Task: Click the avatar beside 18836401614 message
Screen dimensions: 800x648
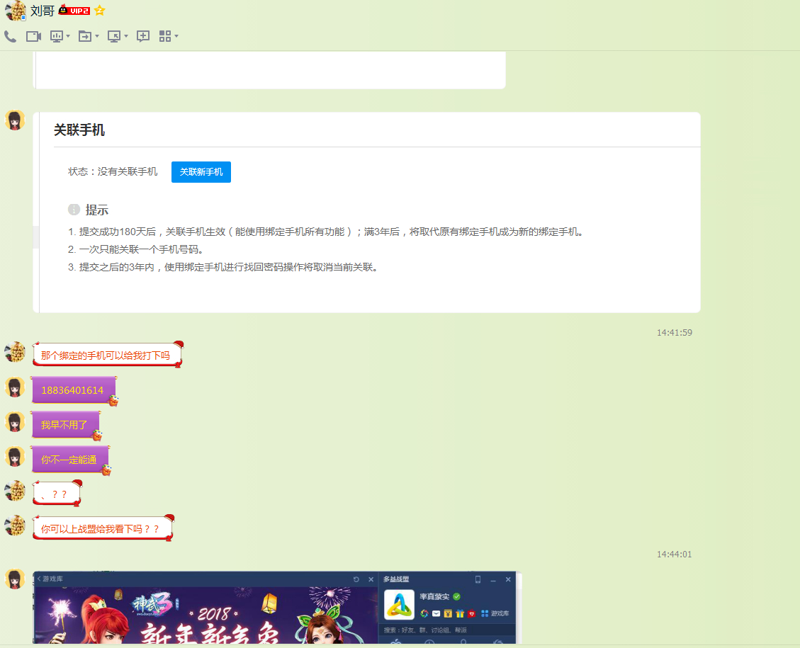Action: pyautogui.click(x=15, y=387)
